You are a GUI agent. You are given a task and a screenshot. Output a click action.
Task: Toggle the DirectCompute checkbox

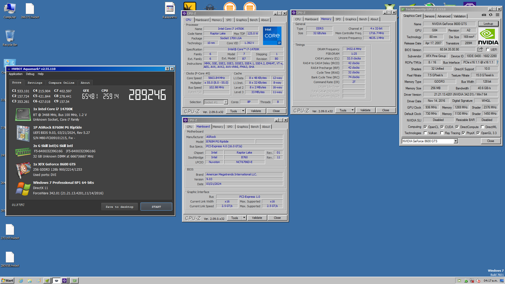457,127
